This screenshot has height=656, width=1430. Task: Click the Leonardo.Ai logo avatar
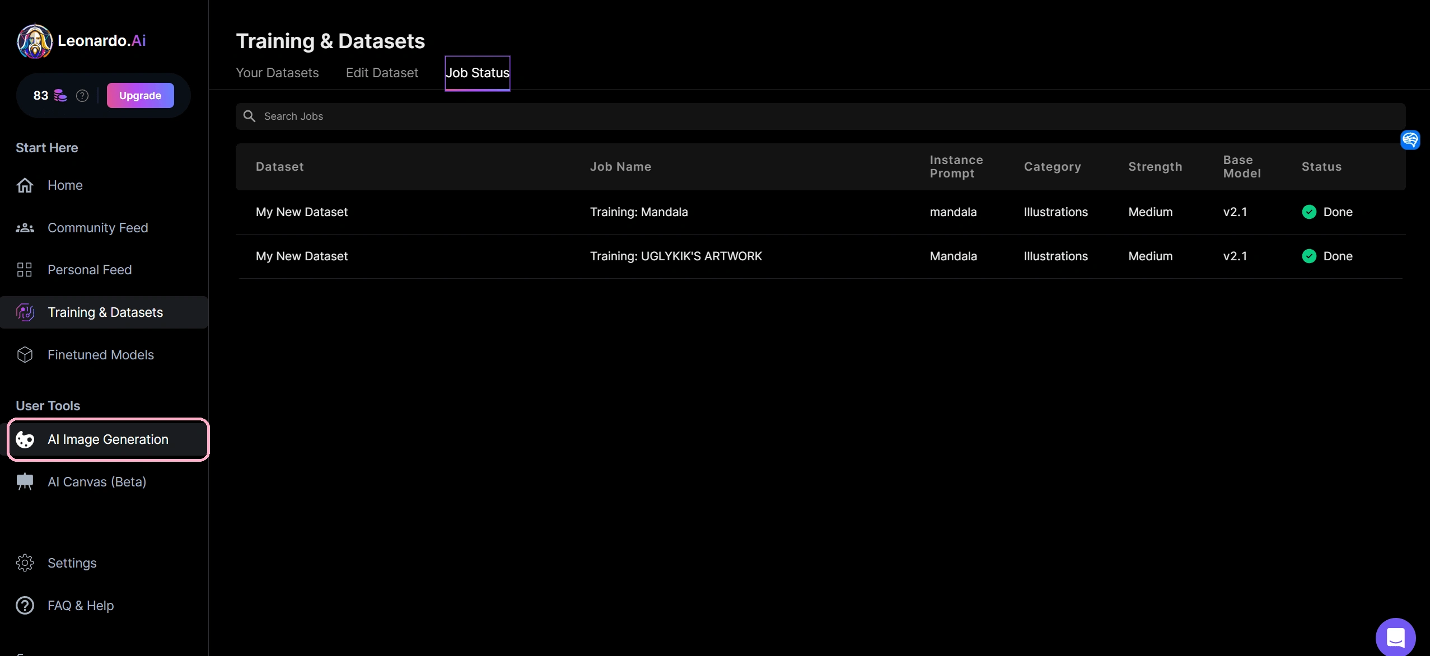pyautogui.click(x=35, y=41)
